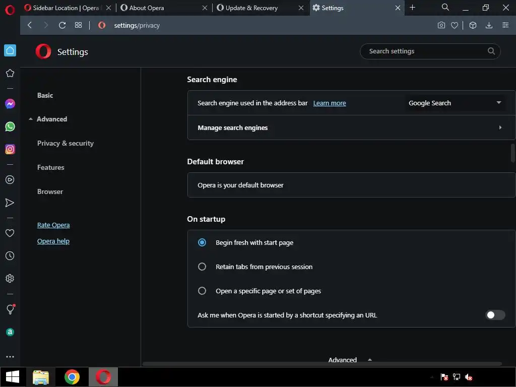This screenshot has height=387, width=516.
Task: Select the Settings tab
Action: click(x=357, y=8)
